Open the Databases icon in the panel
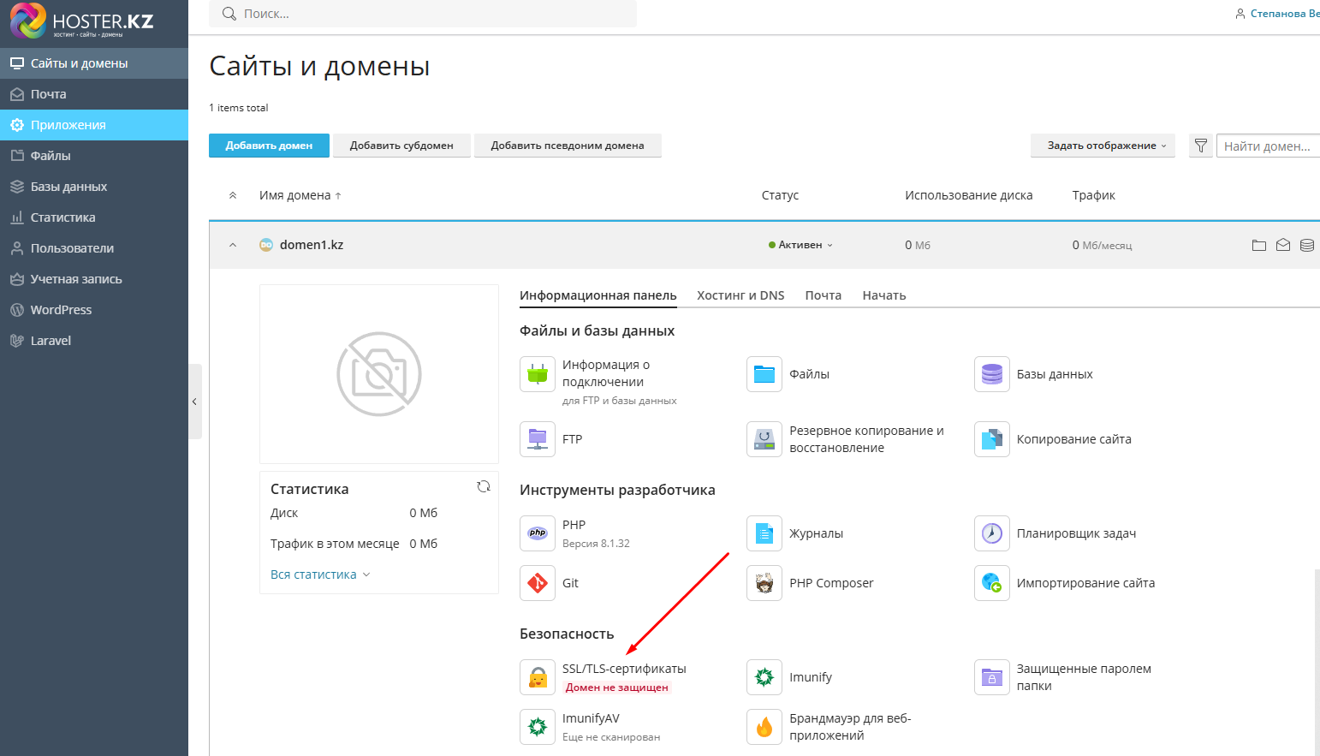Viewport: 1320px width, 756px height. [x=991, y=374]
